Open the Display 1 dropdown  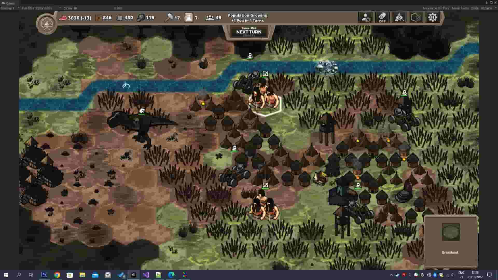[x=10, y=8]
